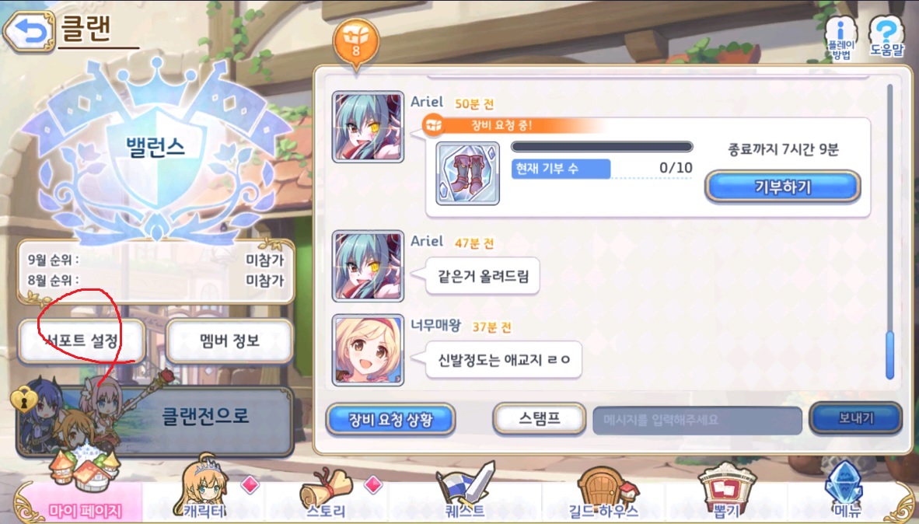Open the 길드 하우스 door icon
Screen dimensions: 919x524
click(x=603, y=492)
